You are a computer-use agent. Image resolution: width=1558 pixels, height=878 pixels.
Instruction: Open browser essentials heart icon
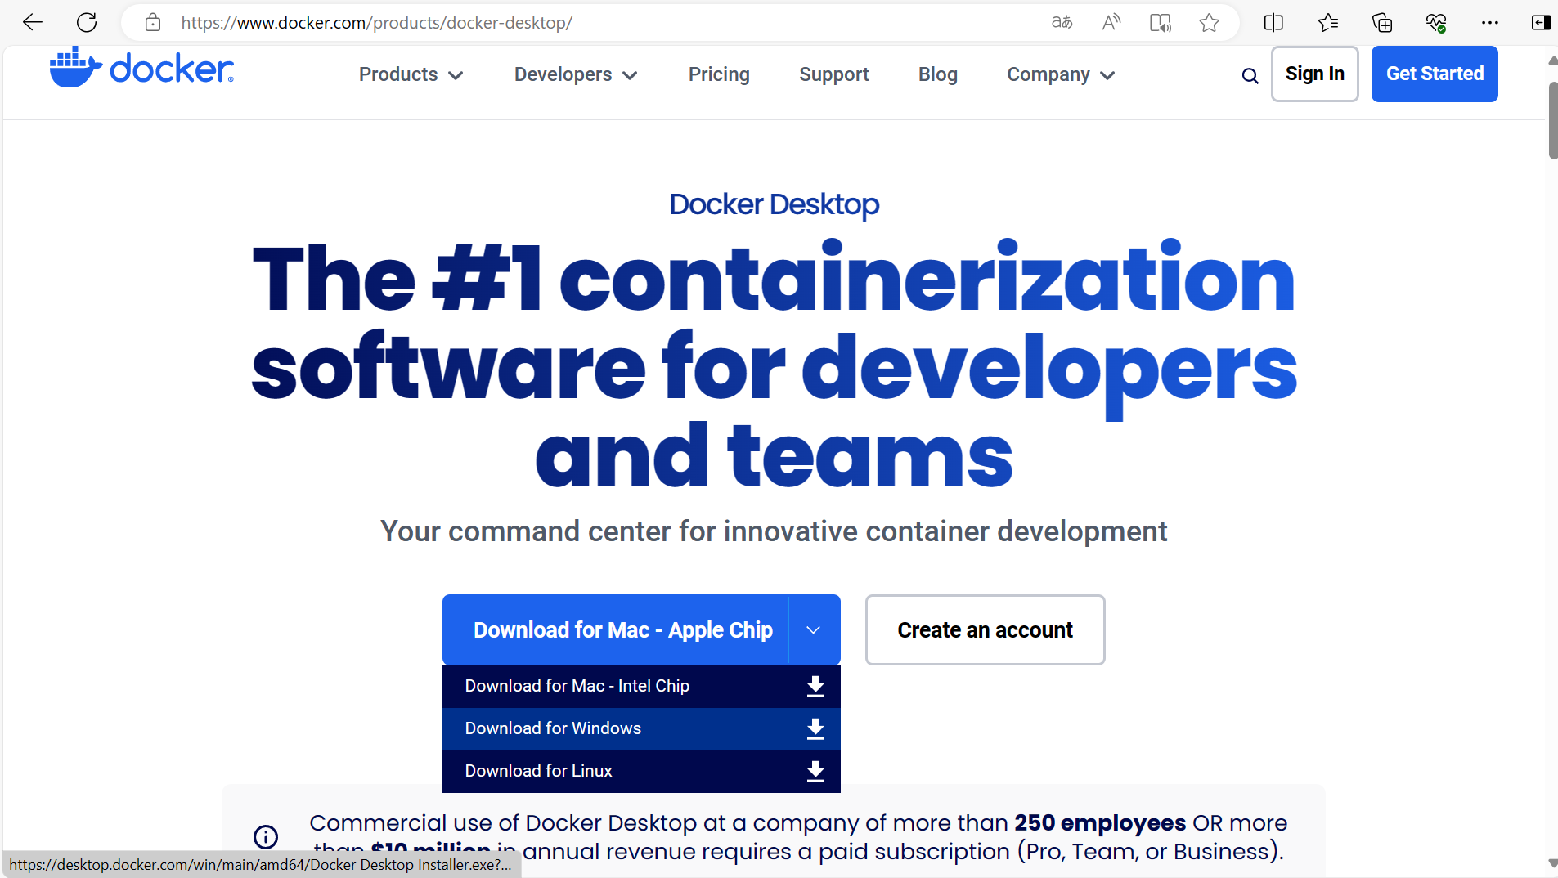[x=1436, y=22]
